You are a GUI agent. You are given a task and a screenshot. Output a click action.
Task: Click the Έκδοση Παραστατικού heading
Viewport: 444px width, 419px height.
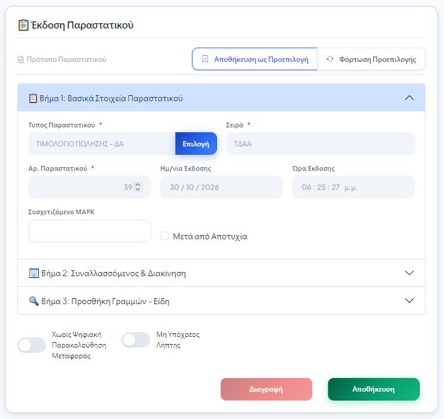(82, 25)
